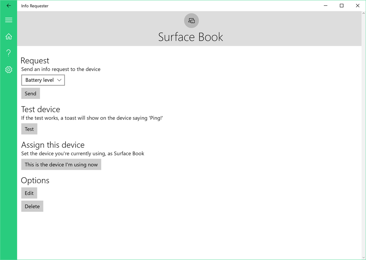Viewport: 366px width, 260px height.
Task: Edit the Surface Book device options
Action: (x=29, y=193)
